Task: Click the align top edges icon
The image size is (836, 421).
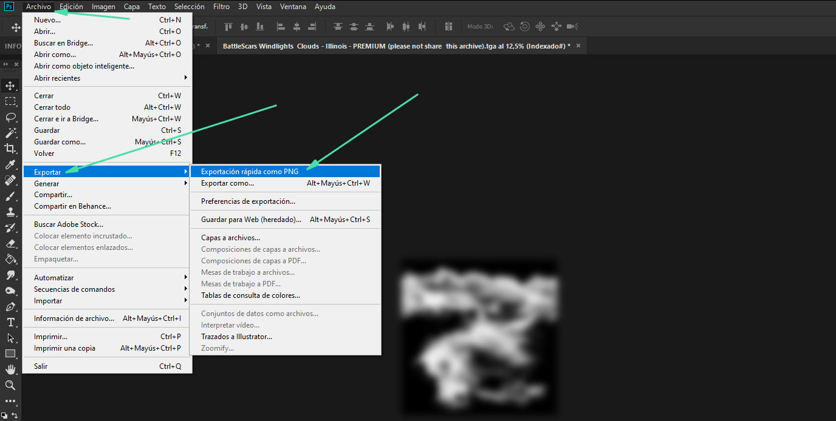Action: point(228,27)
